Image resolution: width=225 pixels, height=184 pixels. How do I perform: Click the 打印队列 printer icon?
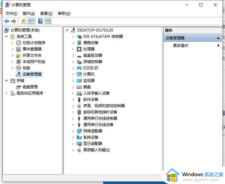click(x=79, y=68)
